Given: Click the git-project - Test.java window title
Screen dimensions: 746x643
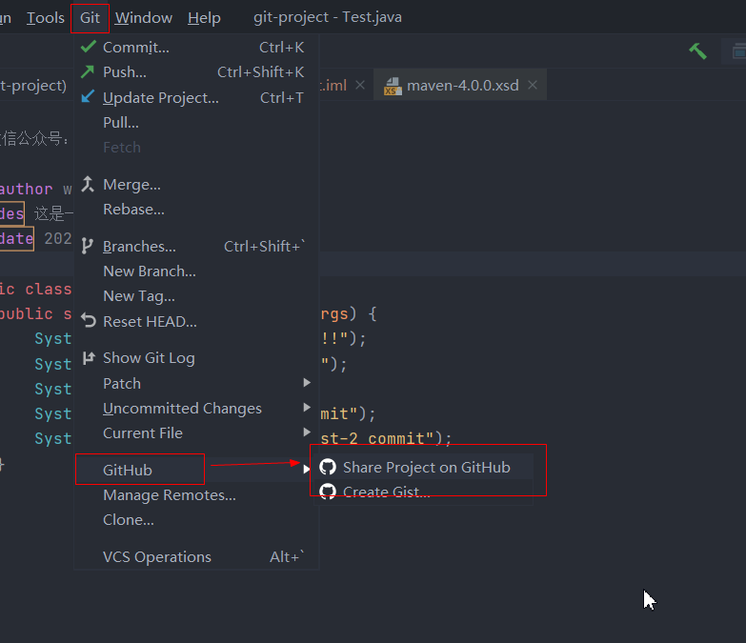Looking at the screenshot, I should coord(328,17).
